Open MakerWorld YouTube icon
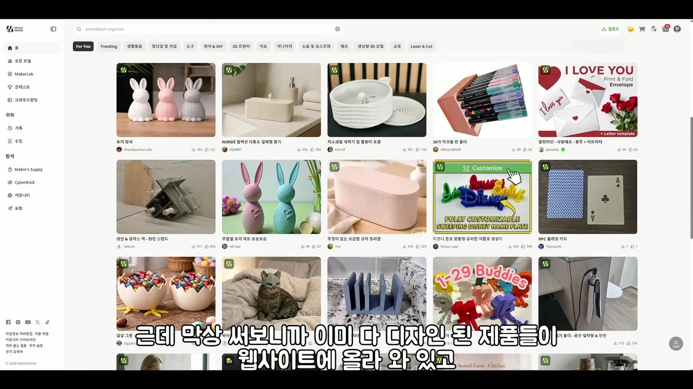 (x=28, y=322)
